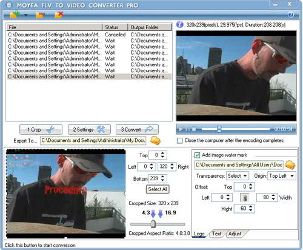Stop the preview video
The width and height of the screenshot is (303, 250).
(x=194, y=129)
